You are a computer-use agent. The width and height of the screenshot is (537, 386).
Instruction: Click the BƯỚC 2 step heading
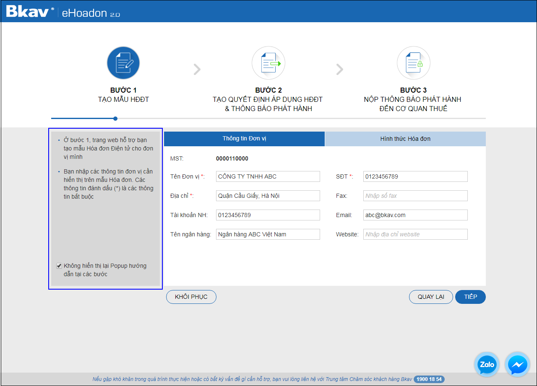[x=268, y=91]
